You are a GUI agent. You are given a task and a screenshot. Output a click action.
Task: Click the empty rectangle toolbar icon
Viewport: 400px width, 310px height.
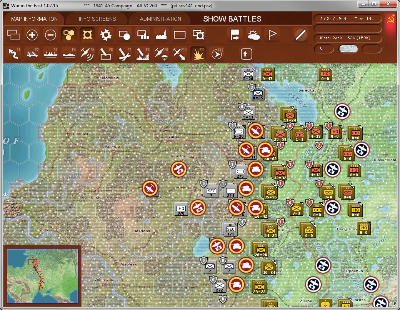[x=180, y=35]
